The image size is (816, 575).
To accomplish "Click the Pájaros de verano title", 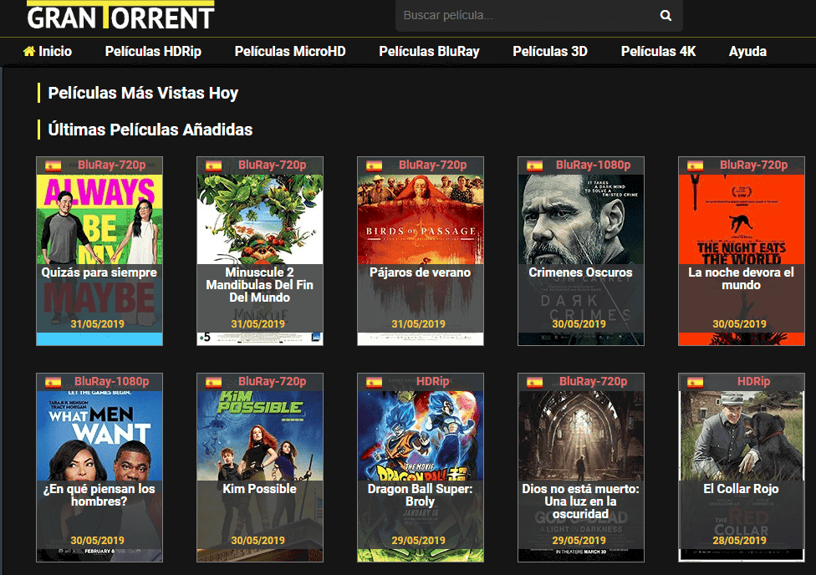I will [420, 272].
